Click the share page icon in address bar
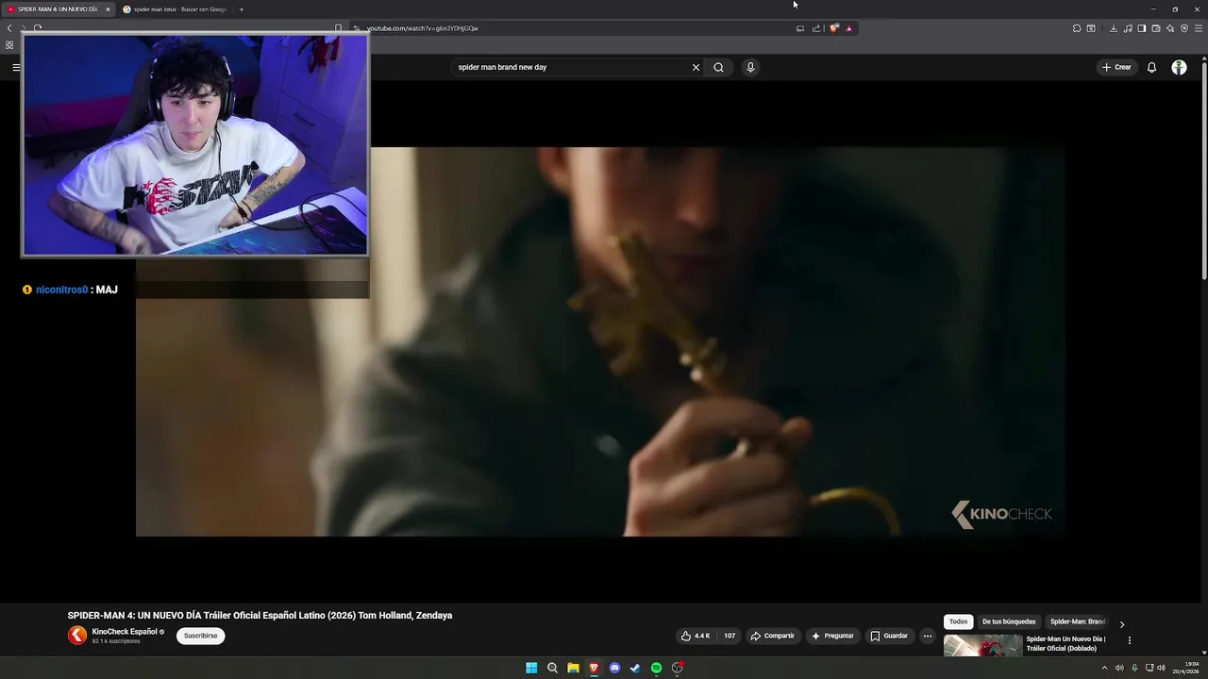The width and height of the screenshot is (1208, 679). [816, 28]
